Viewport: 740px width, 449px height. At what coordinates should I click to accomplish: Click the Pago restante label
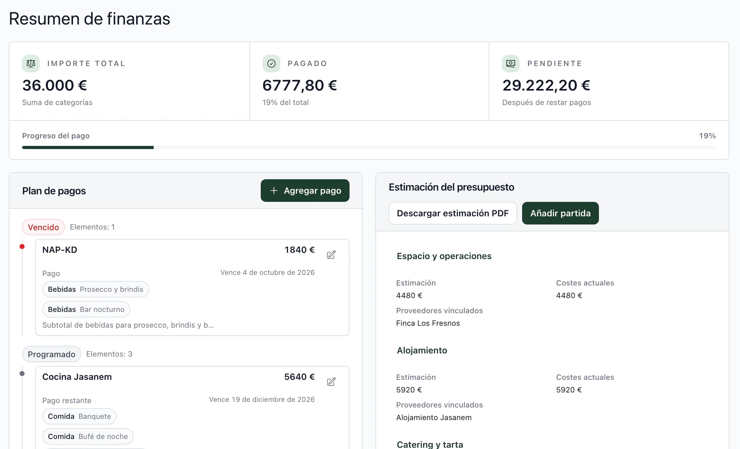tap(67, 401)
